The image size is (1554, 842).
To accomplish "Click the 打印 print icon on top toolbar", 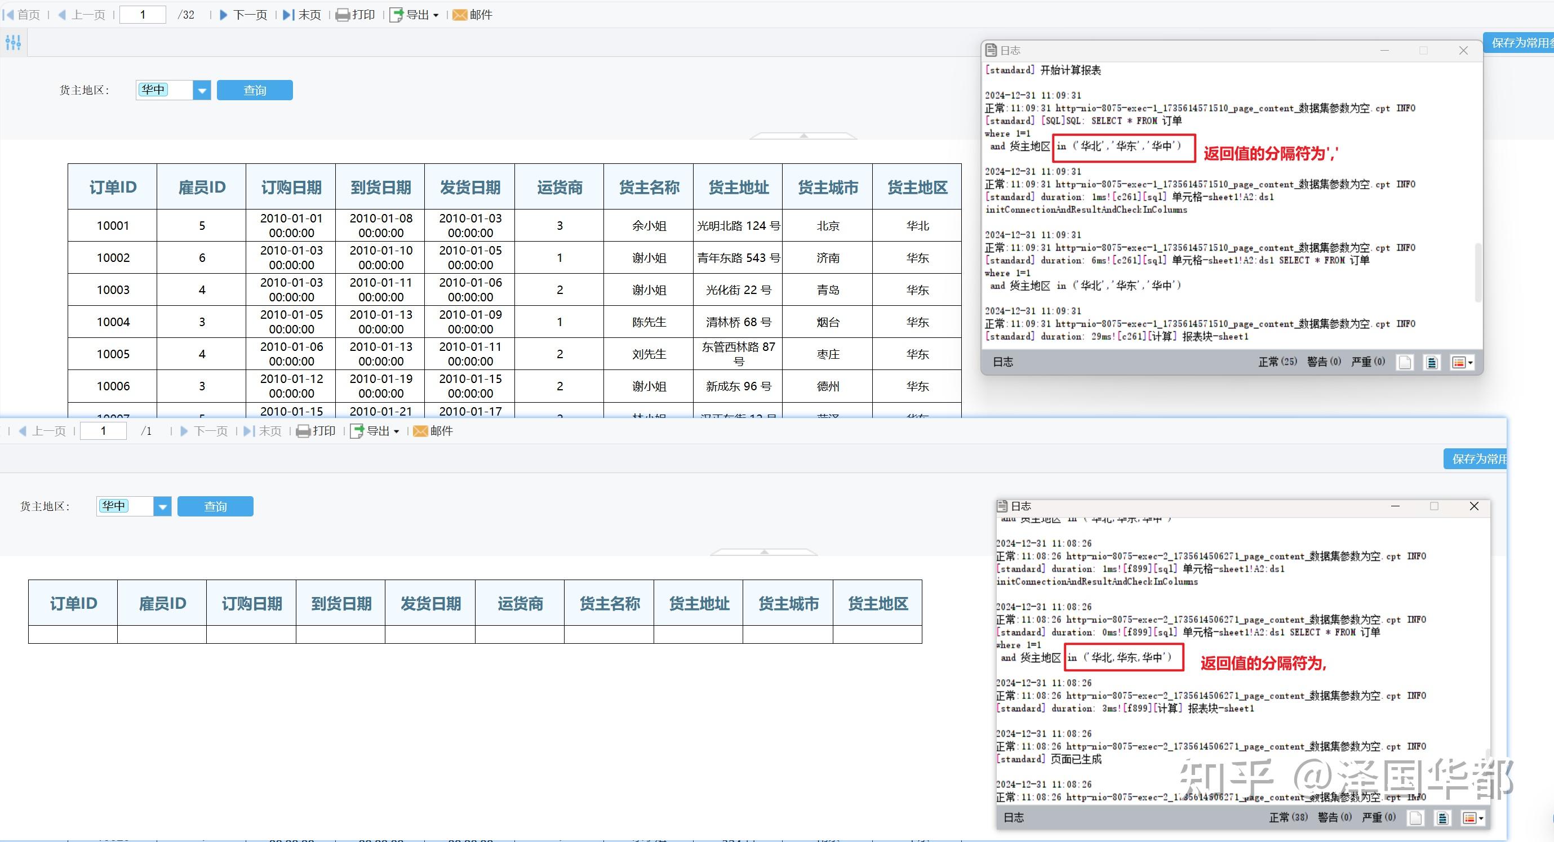I will tap(343, 15).
